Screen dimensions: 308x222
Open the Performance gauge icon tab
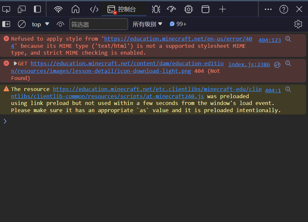[x=171, y=9]
